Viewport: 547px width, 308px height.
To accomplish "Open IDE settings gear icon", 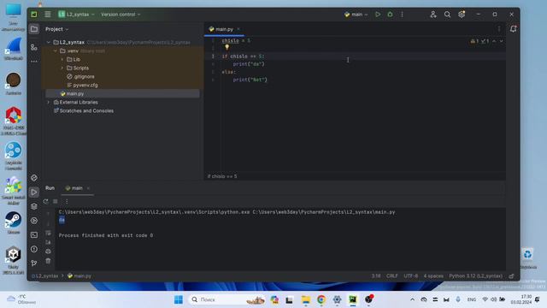I will coord(462,15).
